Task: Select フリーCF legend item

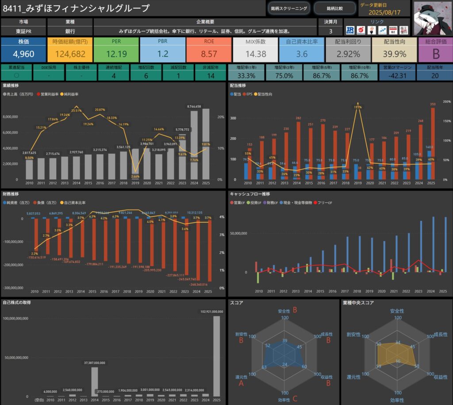Action: [x=323, y=203]
